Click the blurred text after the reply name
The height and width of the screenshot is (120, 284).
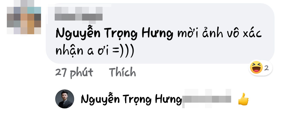coord(207,99)
